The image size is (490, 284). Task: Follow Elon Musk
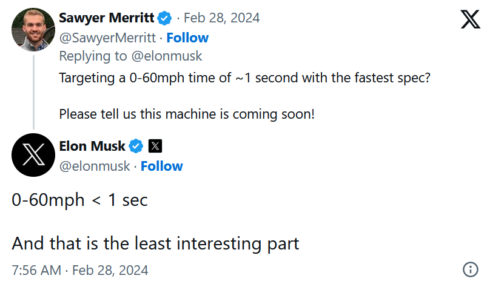tap(162, 166)
